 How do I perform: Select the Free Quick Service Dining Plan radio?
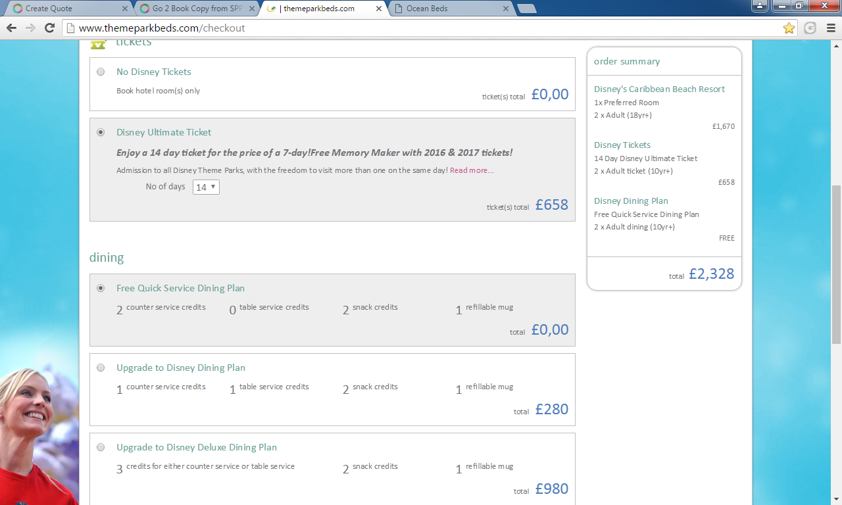101,288
